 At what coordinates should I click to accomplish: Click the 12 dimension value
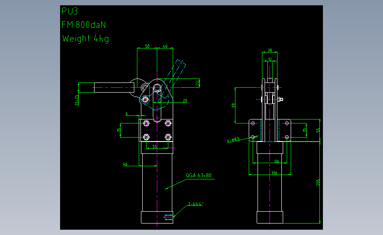click(269, 59)
